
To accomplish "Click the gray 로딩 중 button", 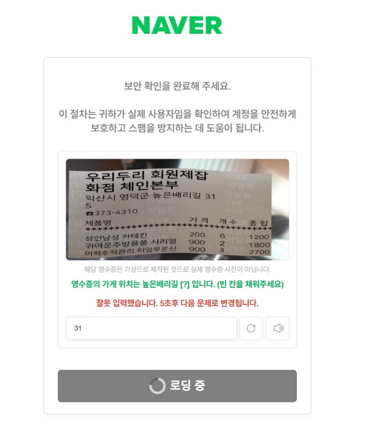I will pos(178,386).
